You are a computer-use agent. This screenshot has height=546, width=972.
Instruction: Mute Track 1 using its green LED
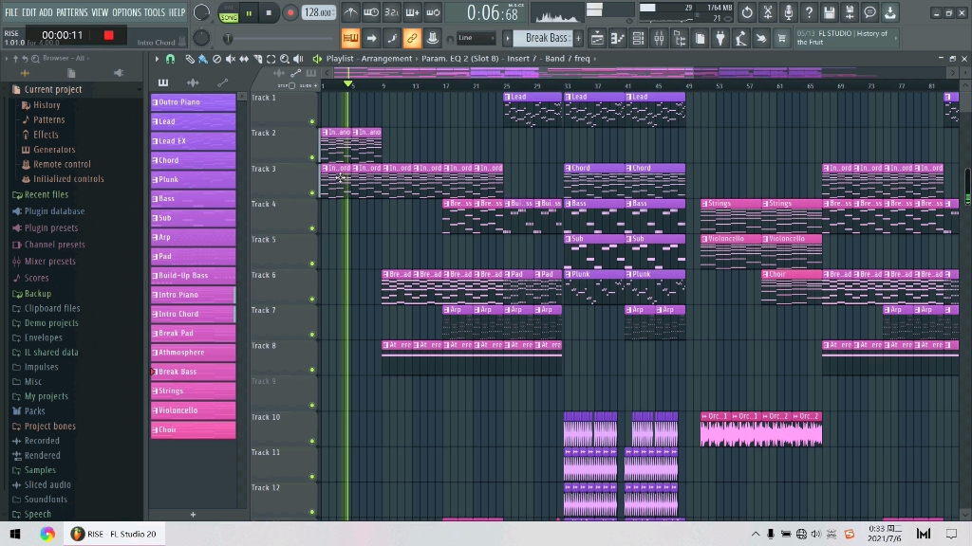point(311,122)
